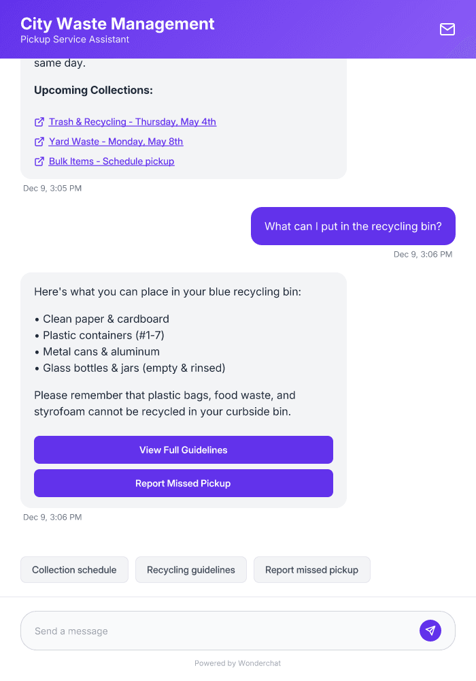Screen dimensions: 476x681
Task: Click the Report Missed Pickup button
Action: click(x=183, y=483)
